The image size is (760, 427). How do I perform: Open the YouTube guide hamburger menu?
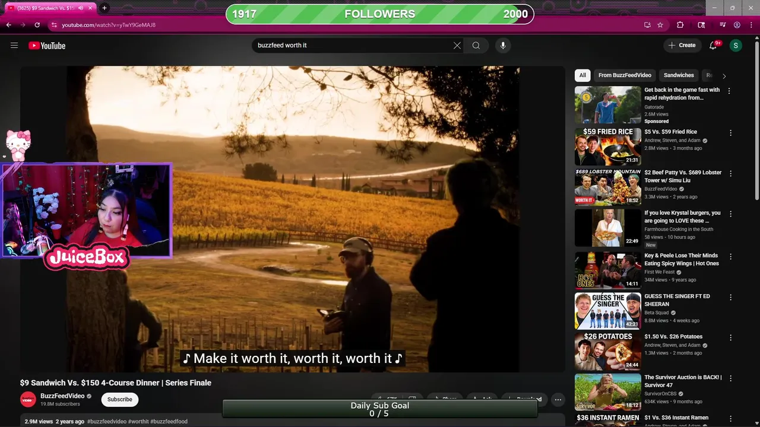tap(14, 45)
